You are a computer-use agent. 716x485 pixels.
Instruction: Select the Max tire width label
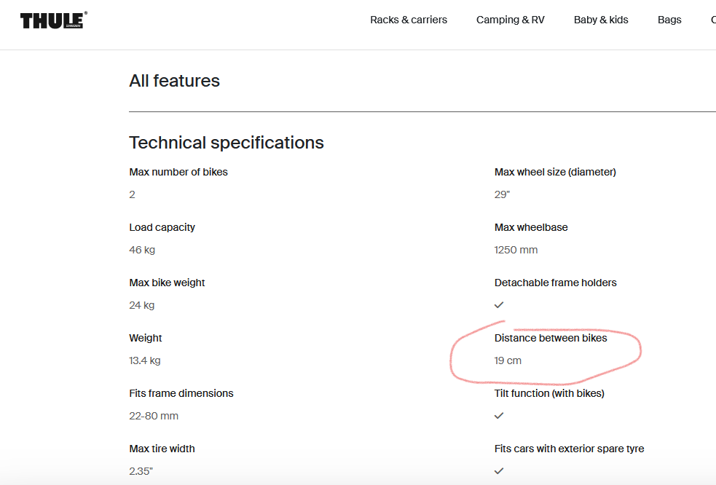[x=162, y=449]
